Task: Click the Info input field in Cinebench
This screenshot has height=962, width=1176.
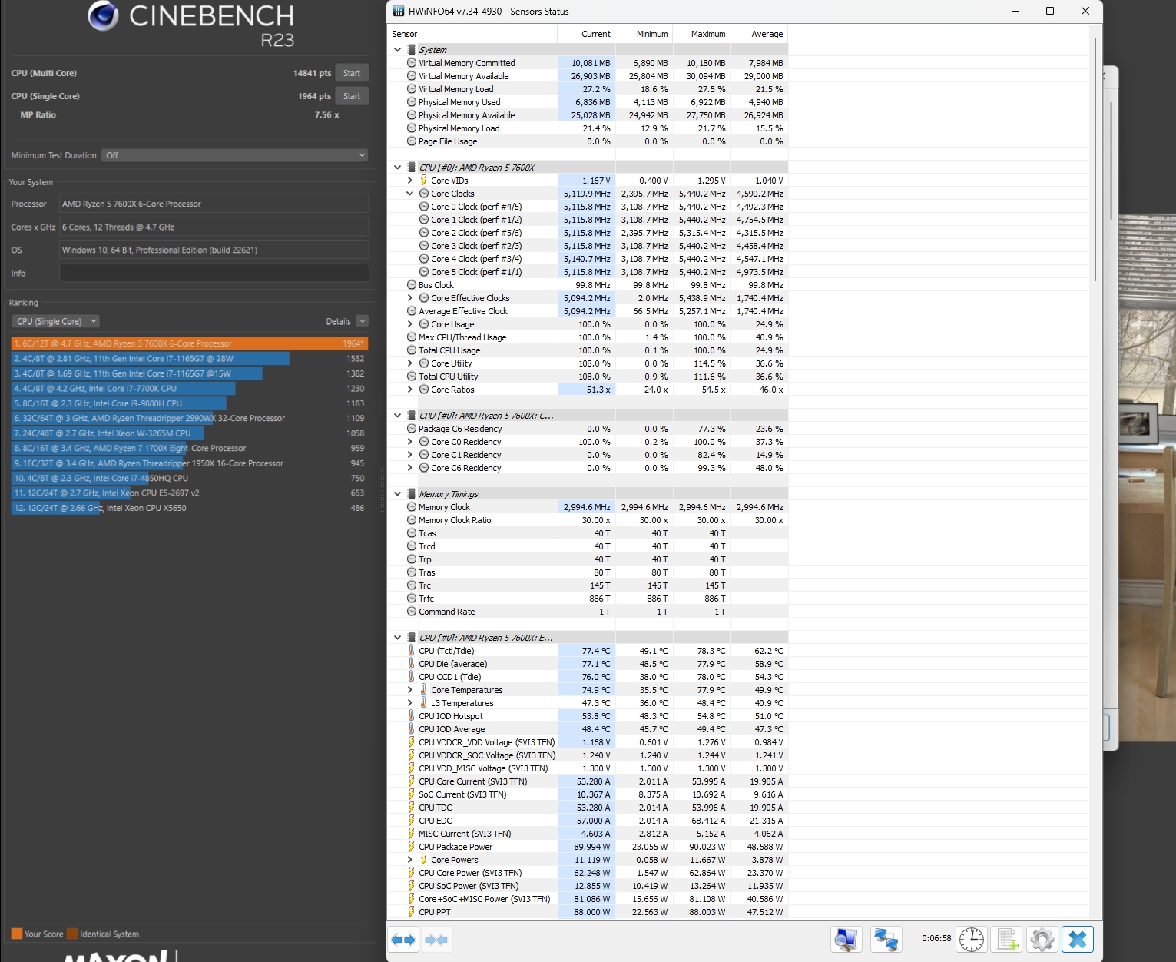Action: [x=214, y=273]
